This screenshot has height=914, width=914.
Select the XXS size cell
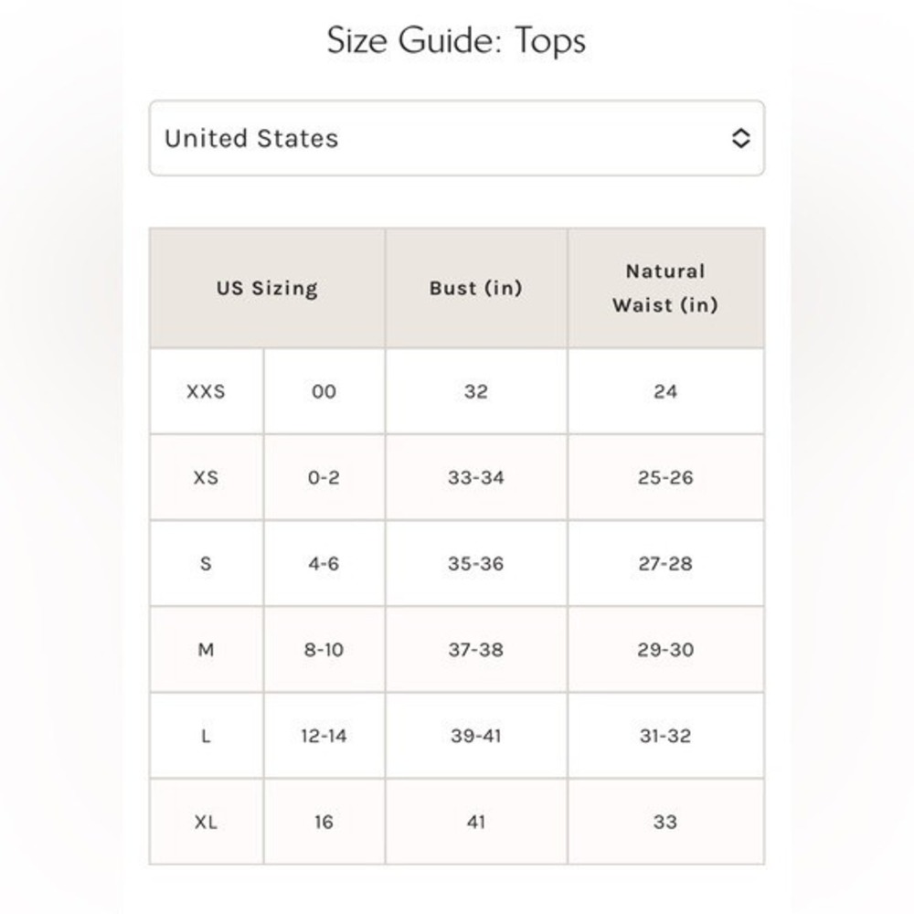pyautogui.click(x=207, y=391)
